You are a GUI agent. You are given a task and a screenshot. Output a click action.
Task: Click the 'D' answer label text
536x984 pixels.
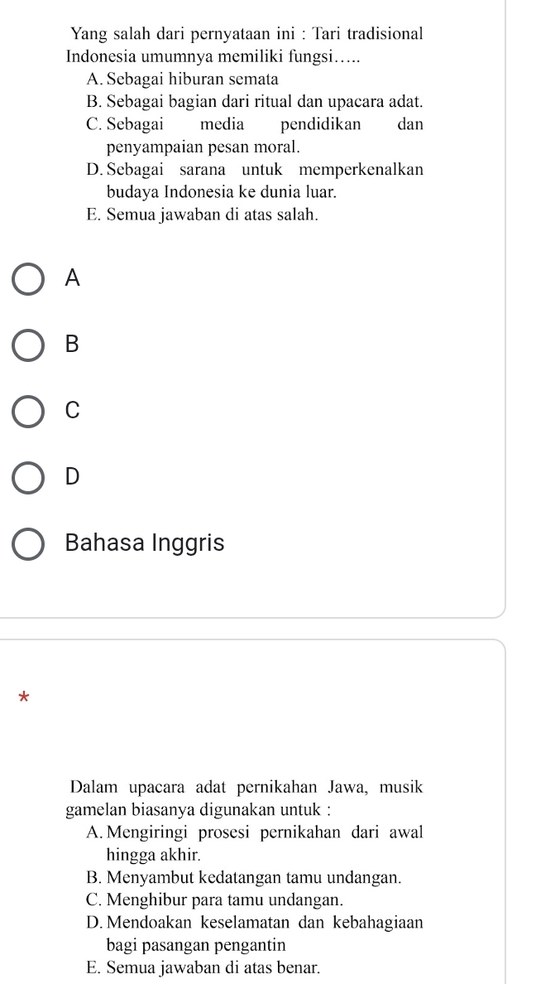pyautogui.click(x=73, y=476)
